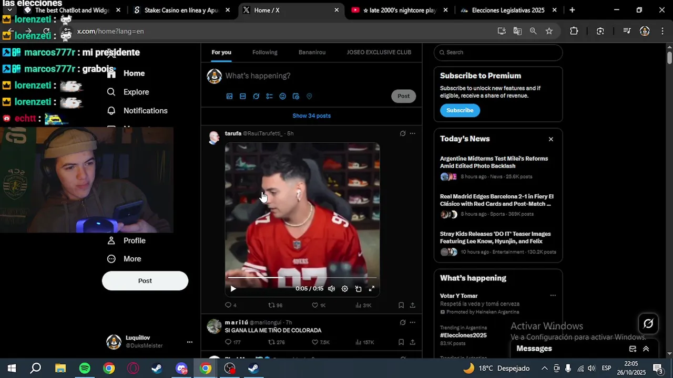Reply to tarufa's post
Image resolution: width=673 pixels, height=378 pixels.
click(230, 305)
